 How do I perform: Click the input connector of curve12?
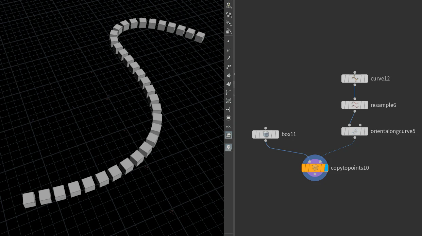coord(355,72)
